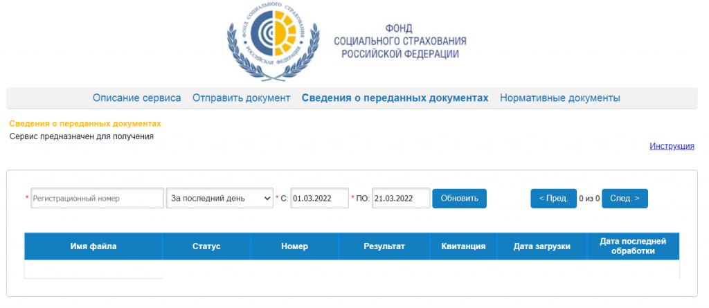Click the Результат column header
Screen dimensions: 709x308
tap(384, 246)
